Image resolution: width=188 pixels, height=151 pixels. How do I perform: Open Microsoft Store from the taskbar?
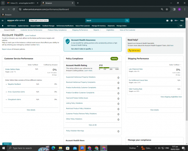(68, 148)
